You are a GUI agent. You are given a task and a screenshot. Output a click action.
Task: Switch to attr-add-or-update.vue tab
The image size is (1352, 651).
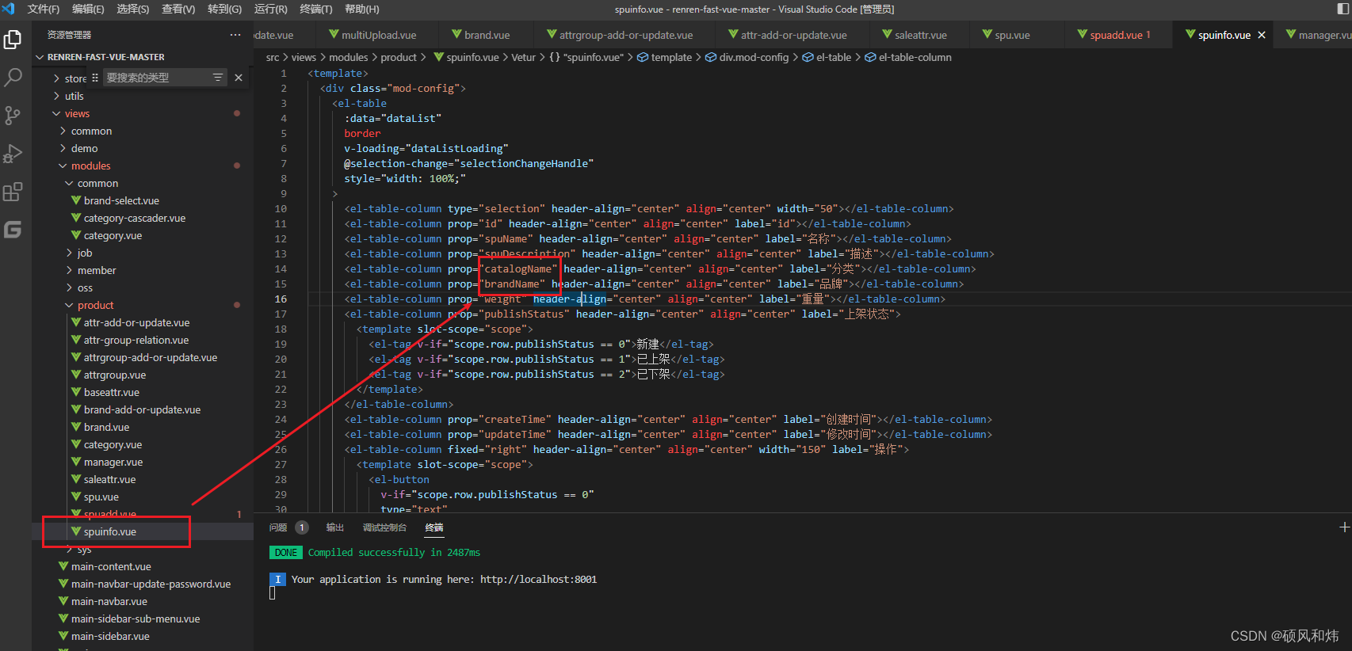793,35
